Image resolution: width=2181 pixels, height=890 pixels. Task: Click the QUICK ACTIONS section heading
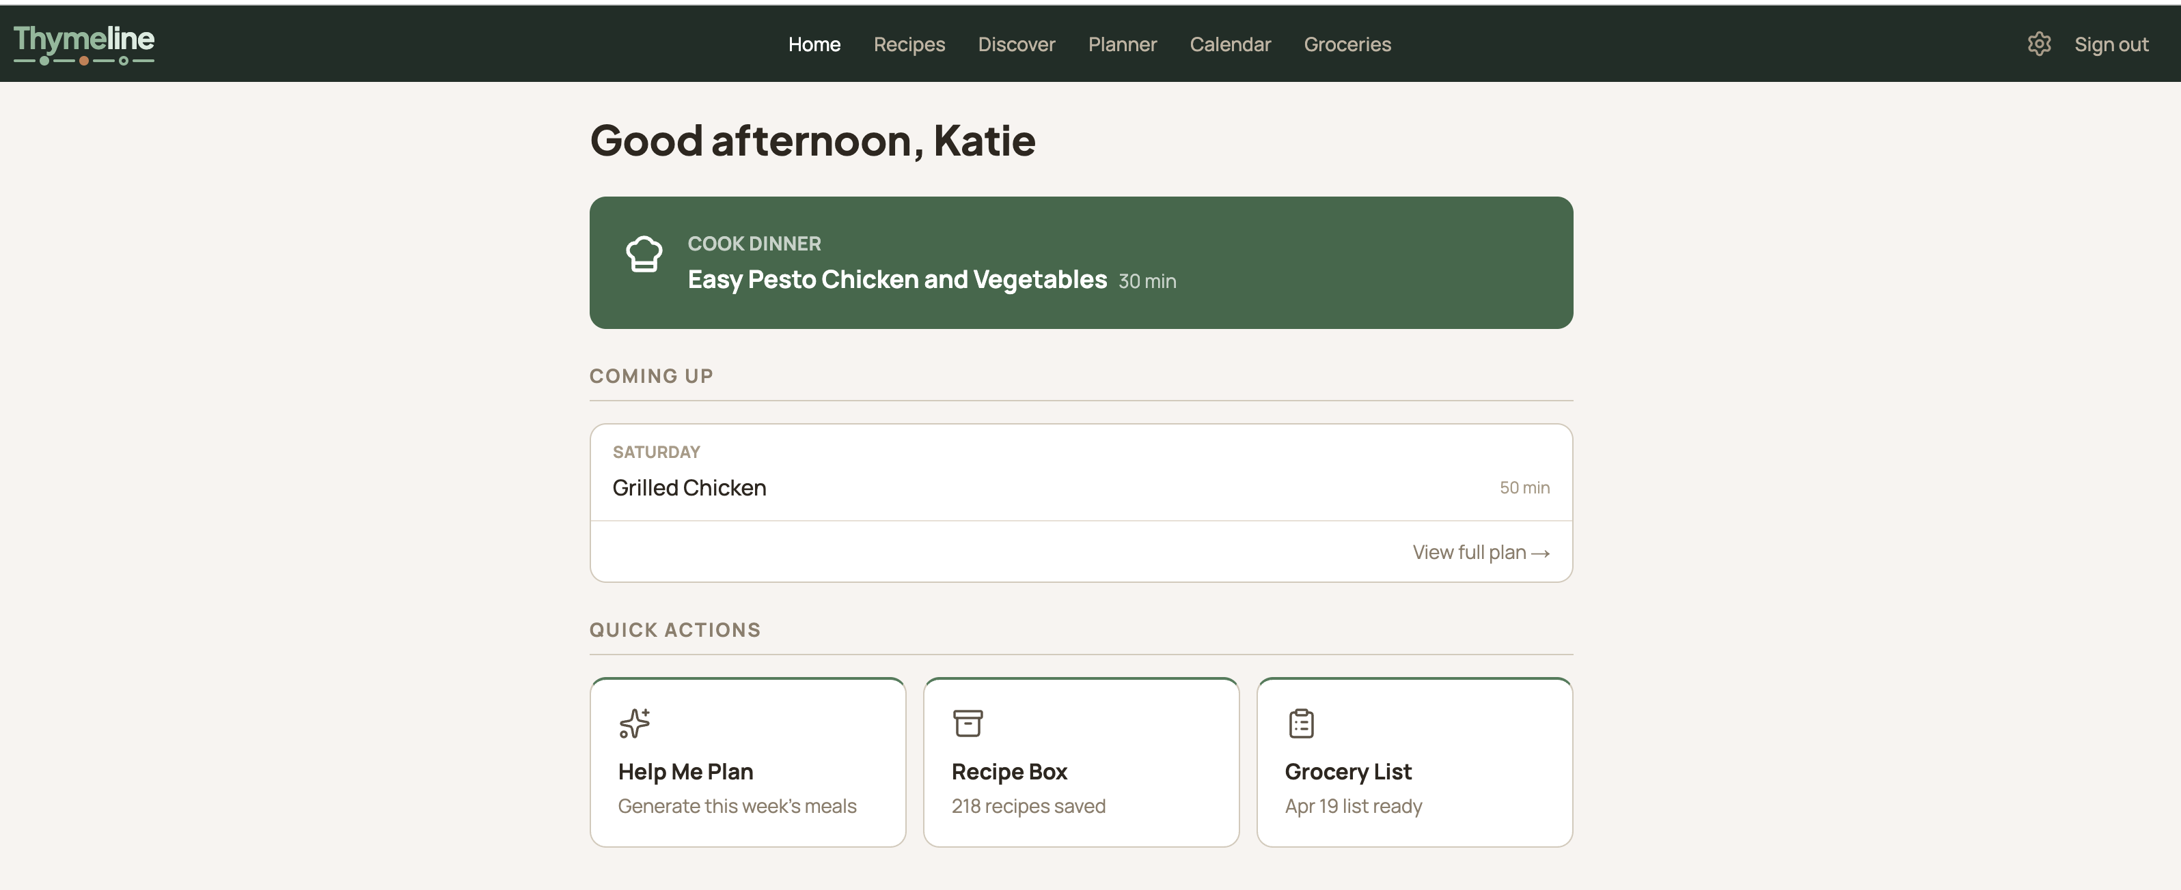675,629
